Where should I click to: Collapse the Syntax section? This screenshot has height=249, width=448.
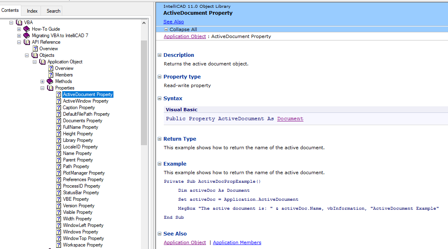click(159, 99)
